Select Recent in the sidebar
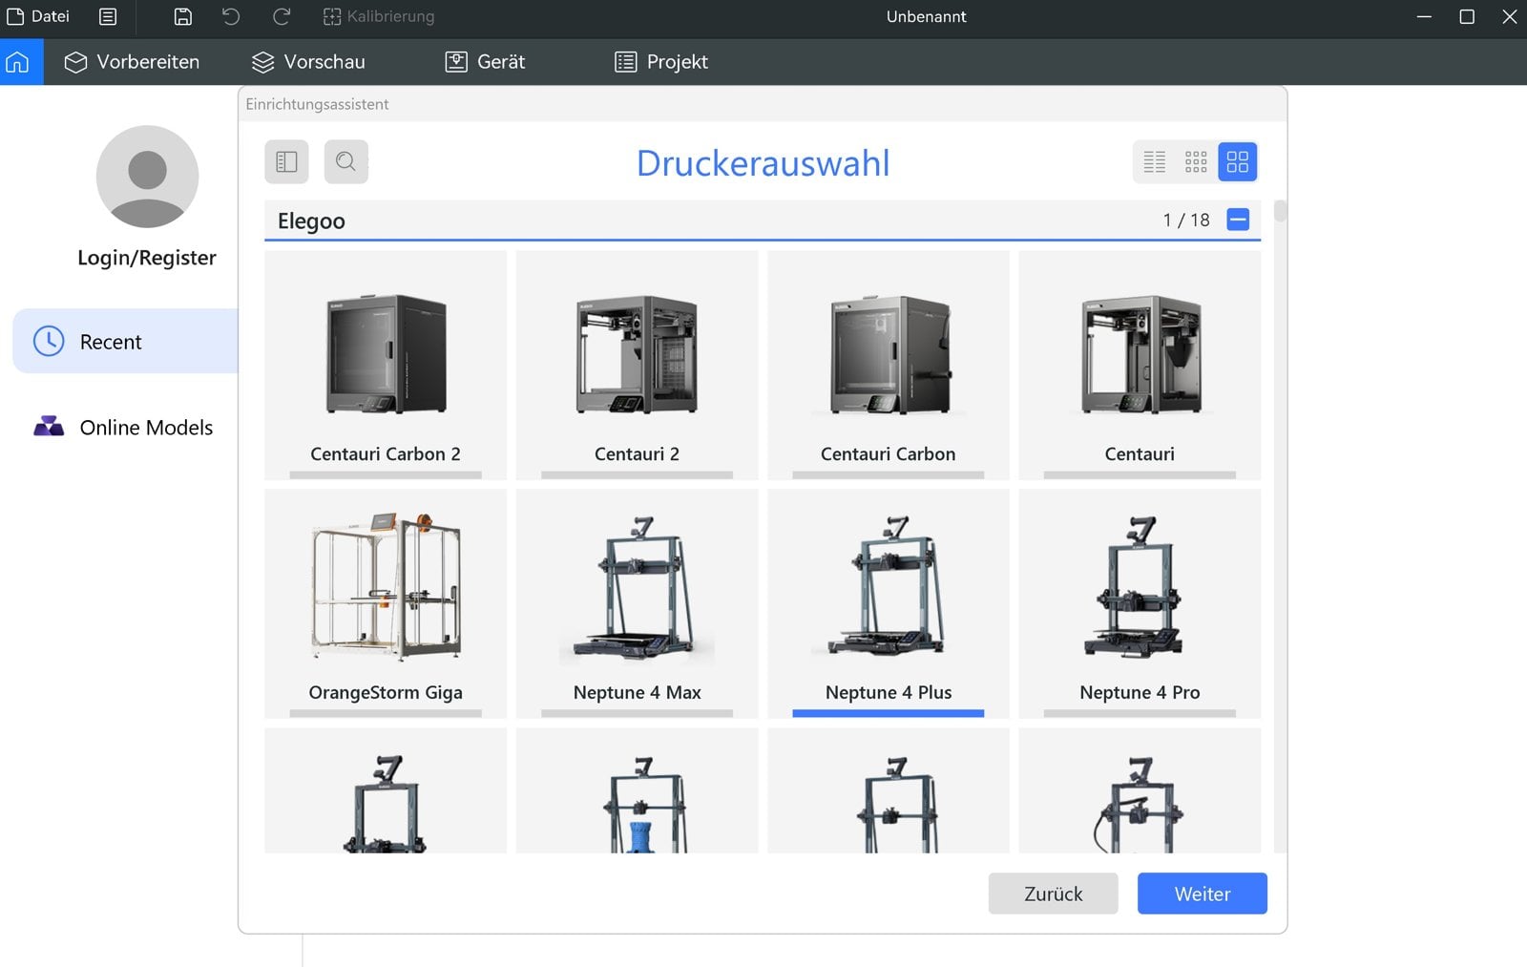Viewport: 1527px width, 967px height. (x=125, y=341)
